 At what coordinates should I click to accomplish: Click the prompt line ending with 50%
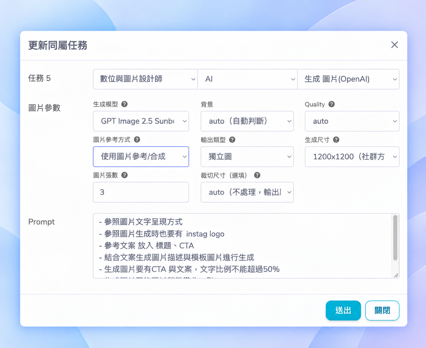[x=189, y=269]
